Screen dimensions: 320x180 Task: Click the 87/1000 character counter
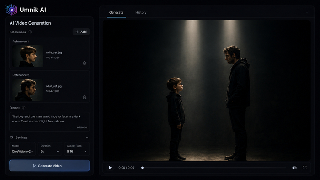pyautogui.click(x=82, y=127)
